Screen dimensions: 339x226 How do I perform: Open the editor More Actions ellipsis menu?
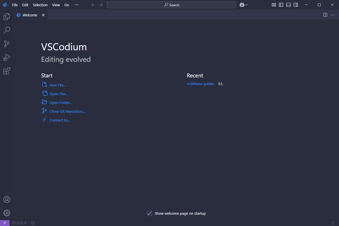pos(333,15)
